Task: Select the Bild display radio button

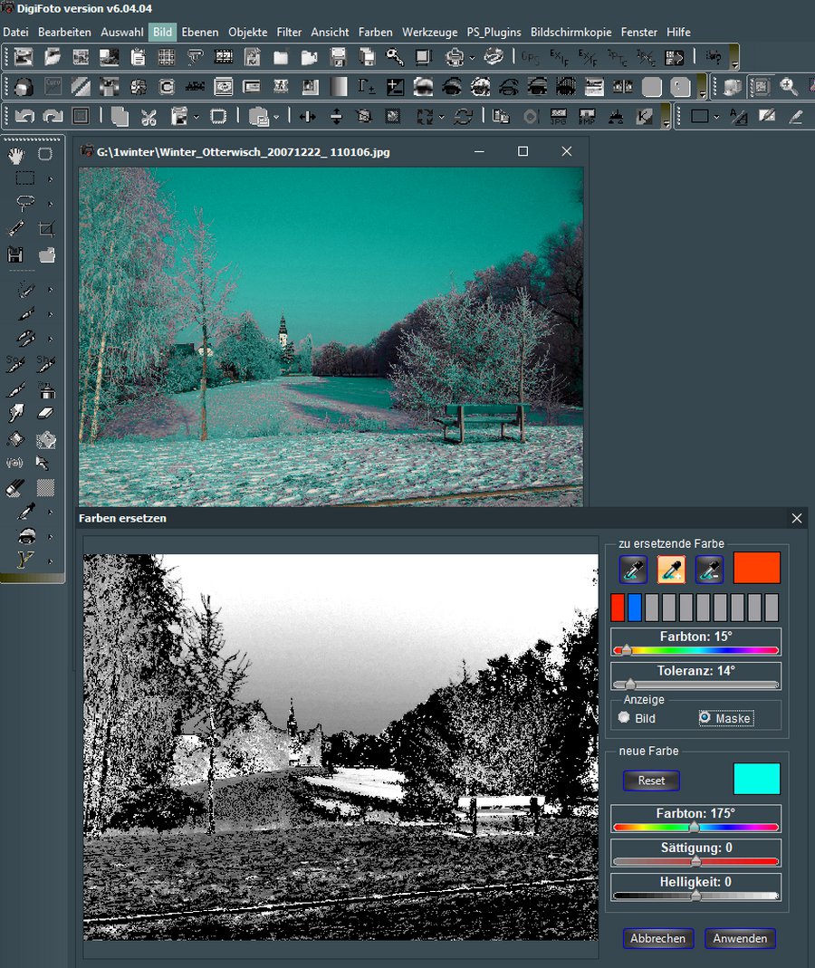Action: coord(624,718)
